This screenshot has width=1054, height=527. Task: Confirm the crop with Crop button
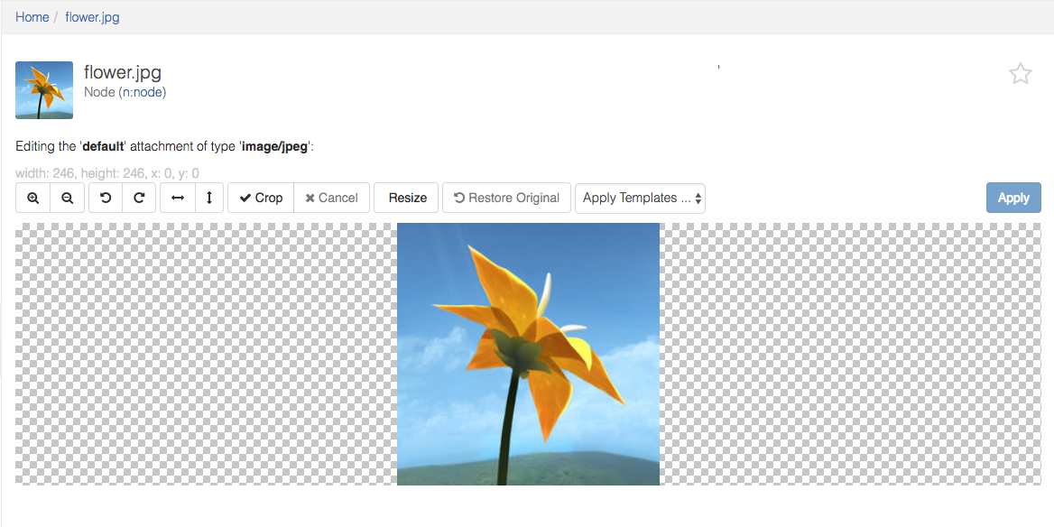(261, 198)
